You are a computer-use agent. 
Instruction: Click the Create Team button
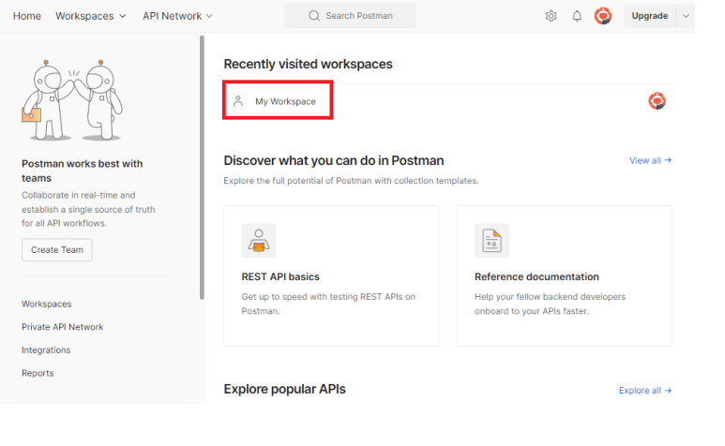(x=57, y=250)
